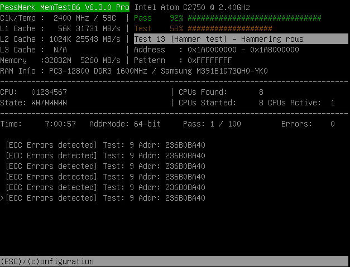
Task: Click the Errors 0 counter
Action: pos(308,124)
